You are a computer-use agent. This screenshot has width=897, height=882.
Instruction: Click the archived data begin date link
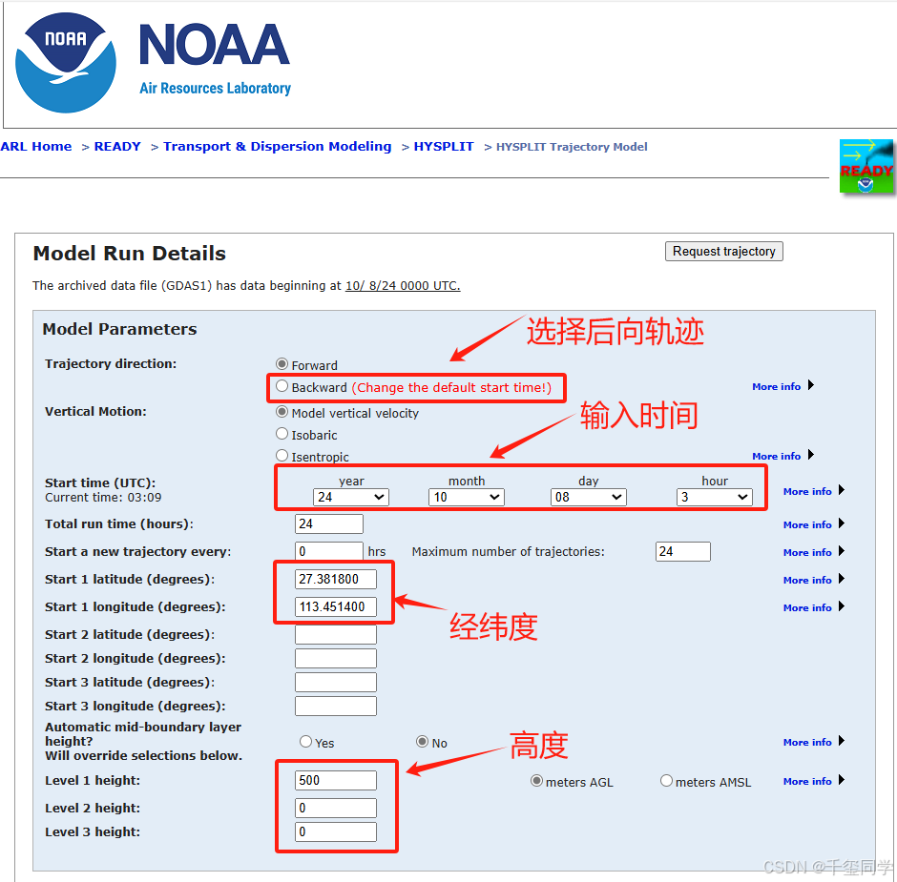[x=402, y=285]
